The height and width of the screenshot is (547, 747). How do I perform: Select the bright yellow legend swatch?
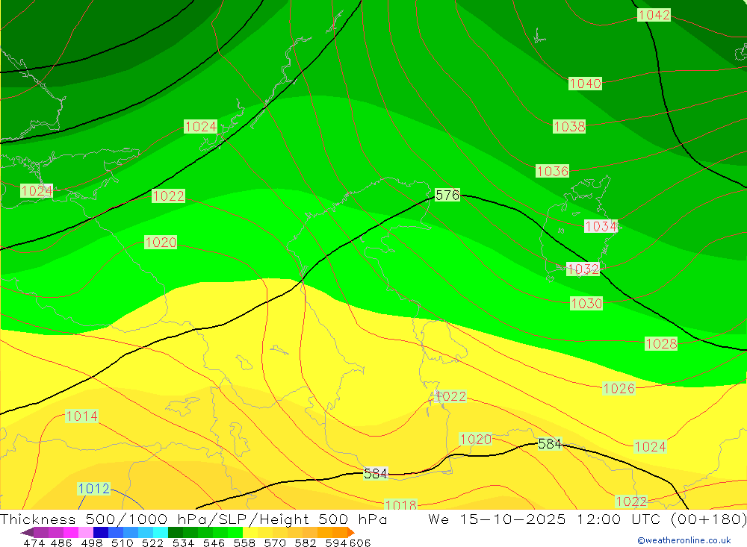[250, 532]
